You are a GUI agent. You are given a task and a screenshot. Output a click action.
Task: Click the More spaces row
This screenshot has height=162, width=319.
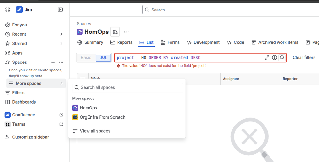(x=36, y=83)
